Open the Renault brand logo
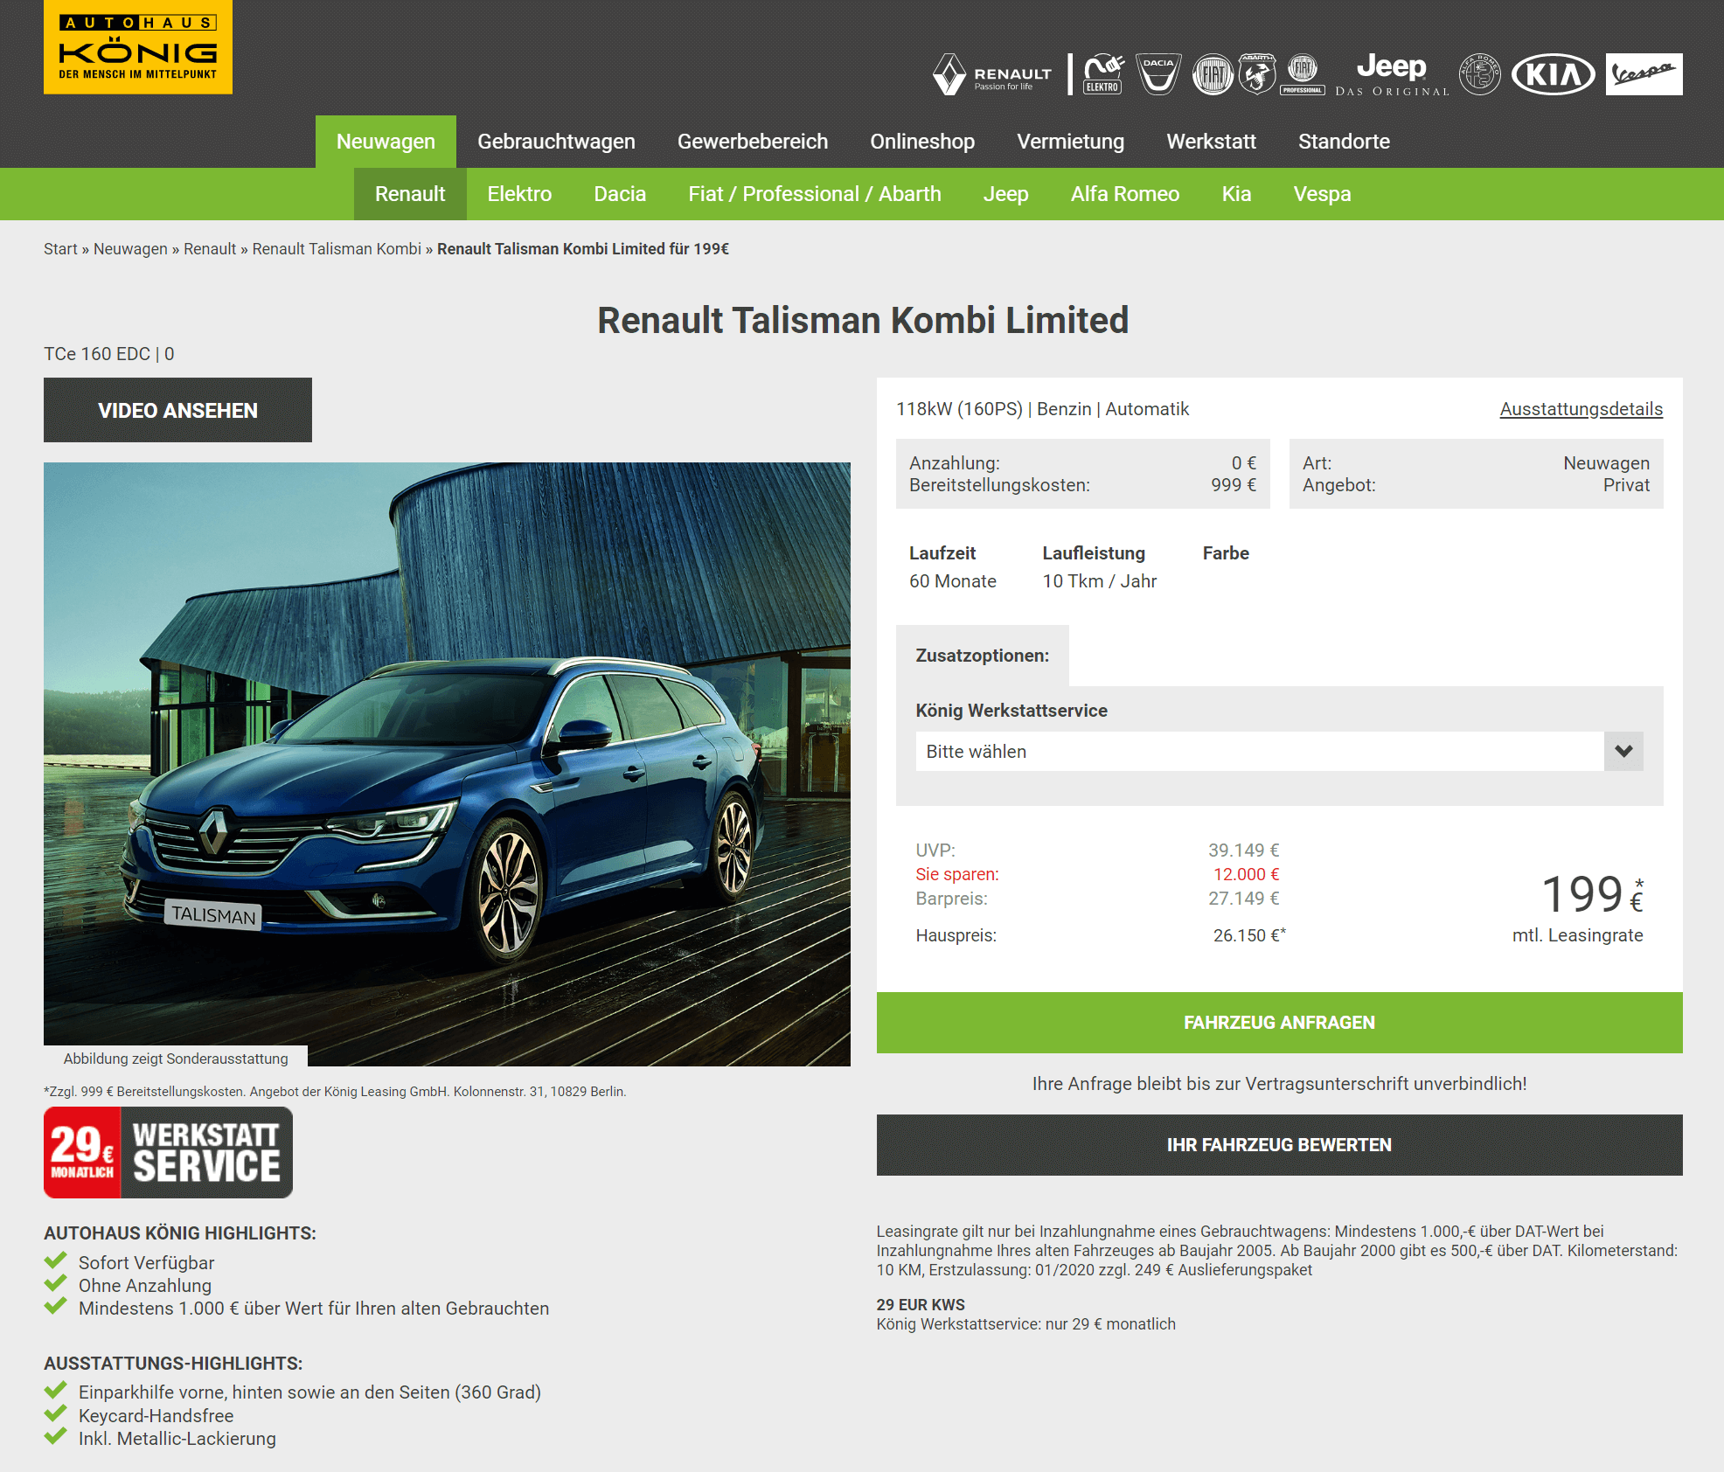Screen dimensions: 1724x1472 pos(992,74)
